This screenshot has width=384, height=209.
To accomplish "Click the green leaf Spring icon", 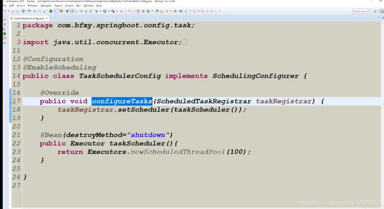I will (29, 11).
